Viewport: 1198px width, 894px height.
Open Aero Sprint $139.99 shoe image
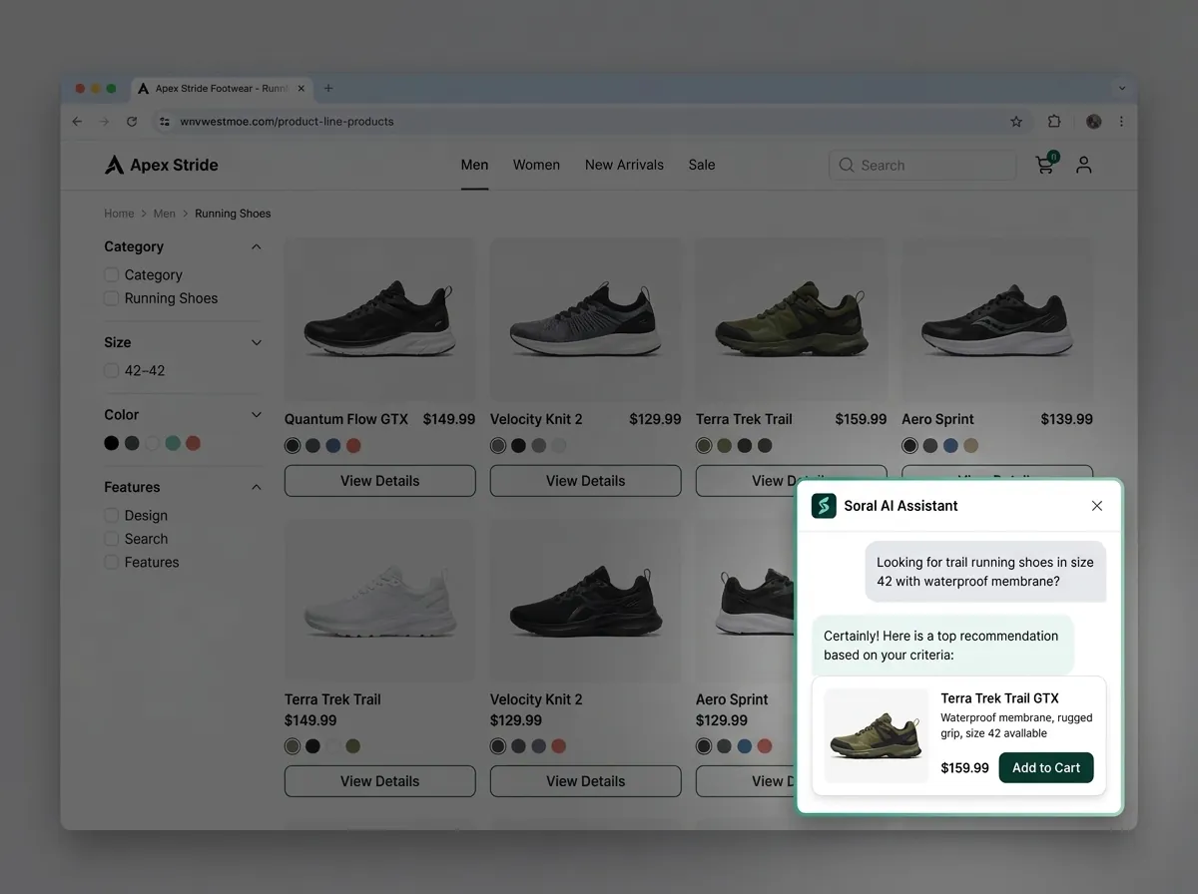coord(997,319)
